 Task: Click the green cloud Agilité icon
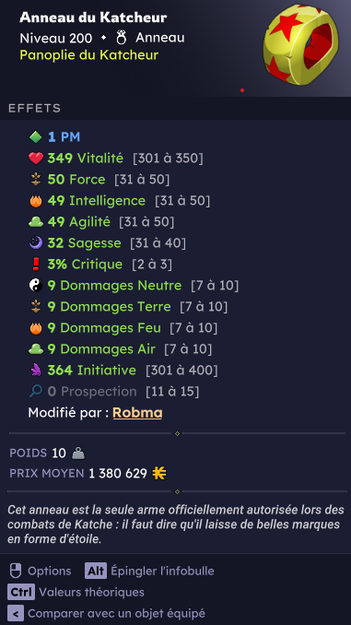(35, 222)
